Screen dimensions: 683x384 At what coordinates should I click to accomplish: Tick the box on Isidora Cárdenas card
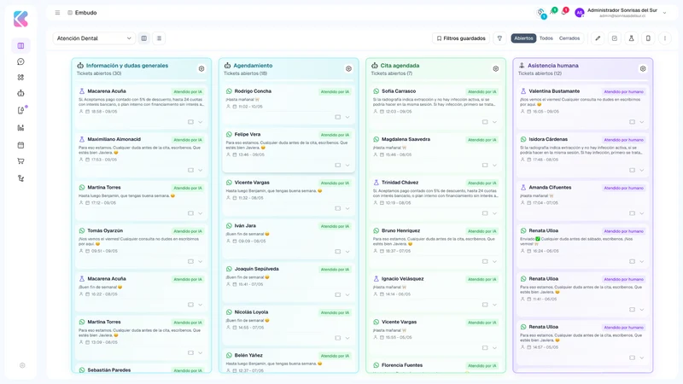[632, 170]
